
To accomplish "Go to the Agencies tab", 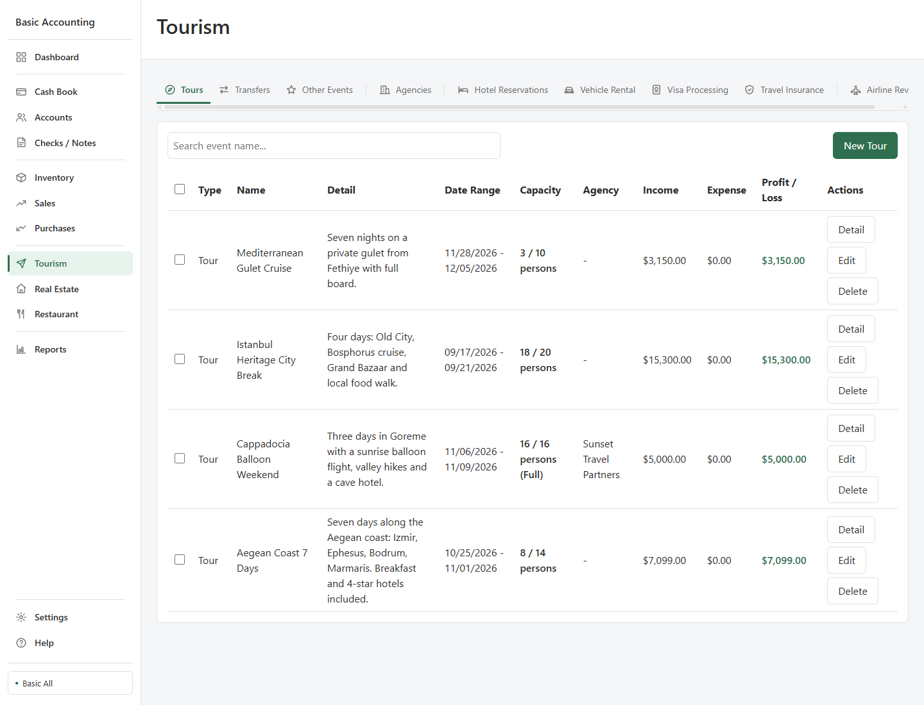I will coord(406,90).
